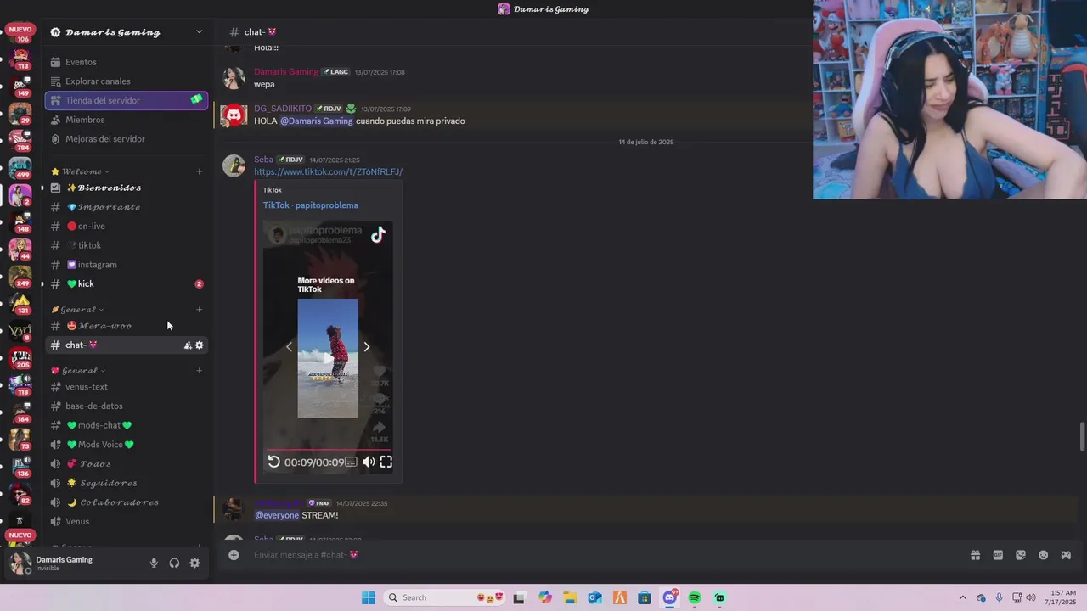The height and width of the screenshot is (611, 1087).
Task: Open Spotify from the taskbar
Action: point(695,597)
